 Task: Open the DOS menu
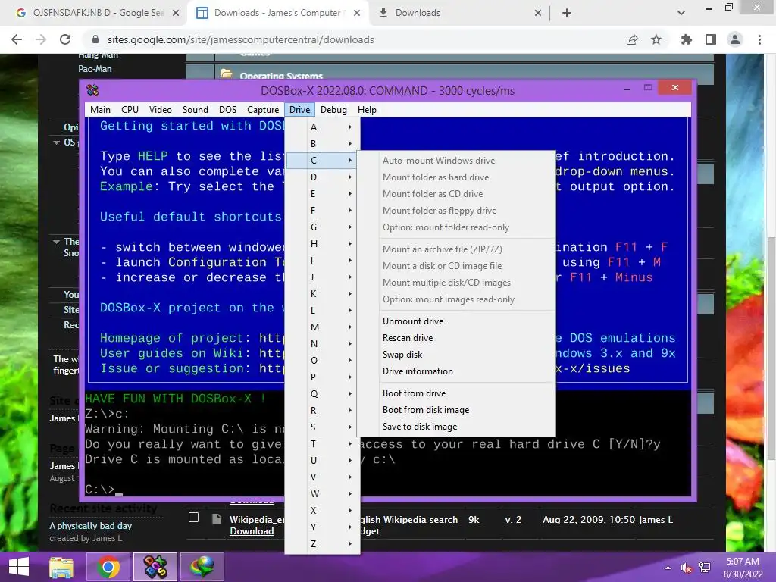click(x=227, y=110)
